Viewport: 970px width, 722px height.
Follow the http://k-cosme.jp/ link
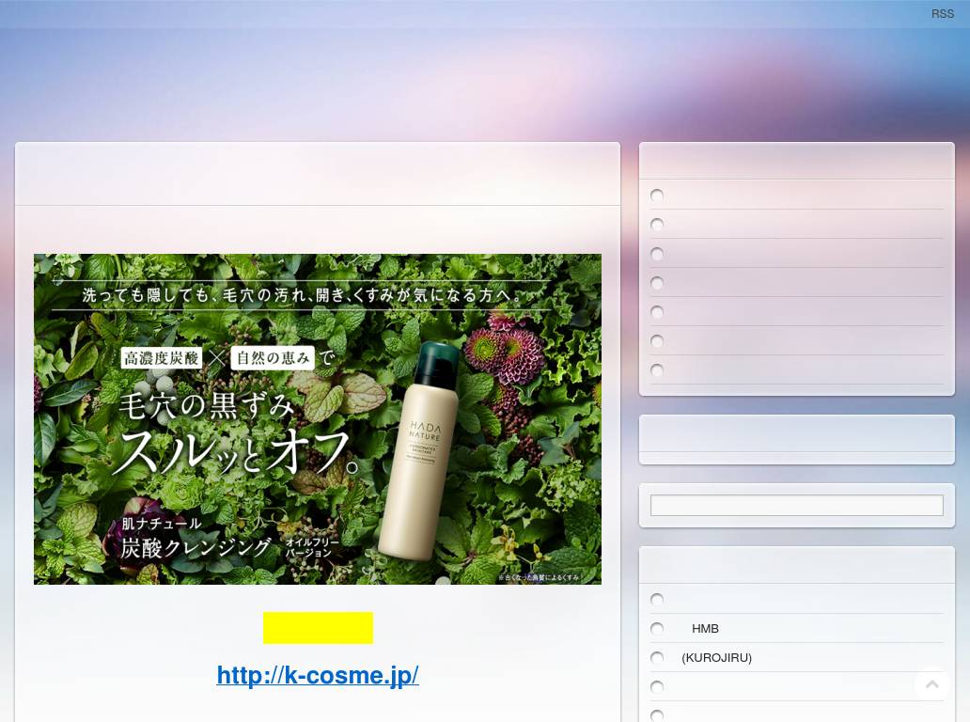point(318,674)
